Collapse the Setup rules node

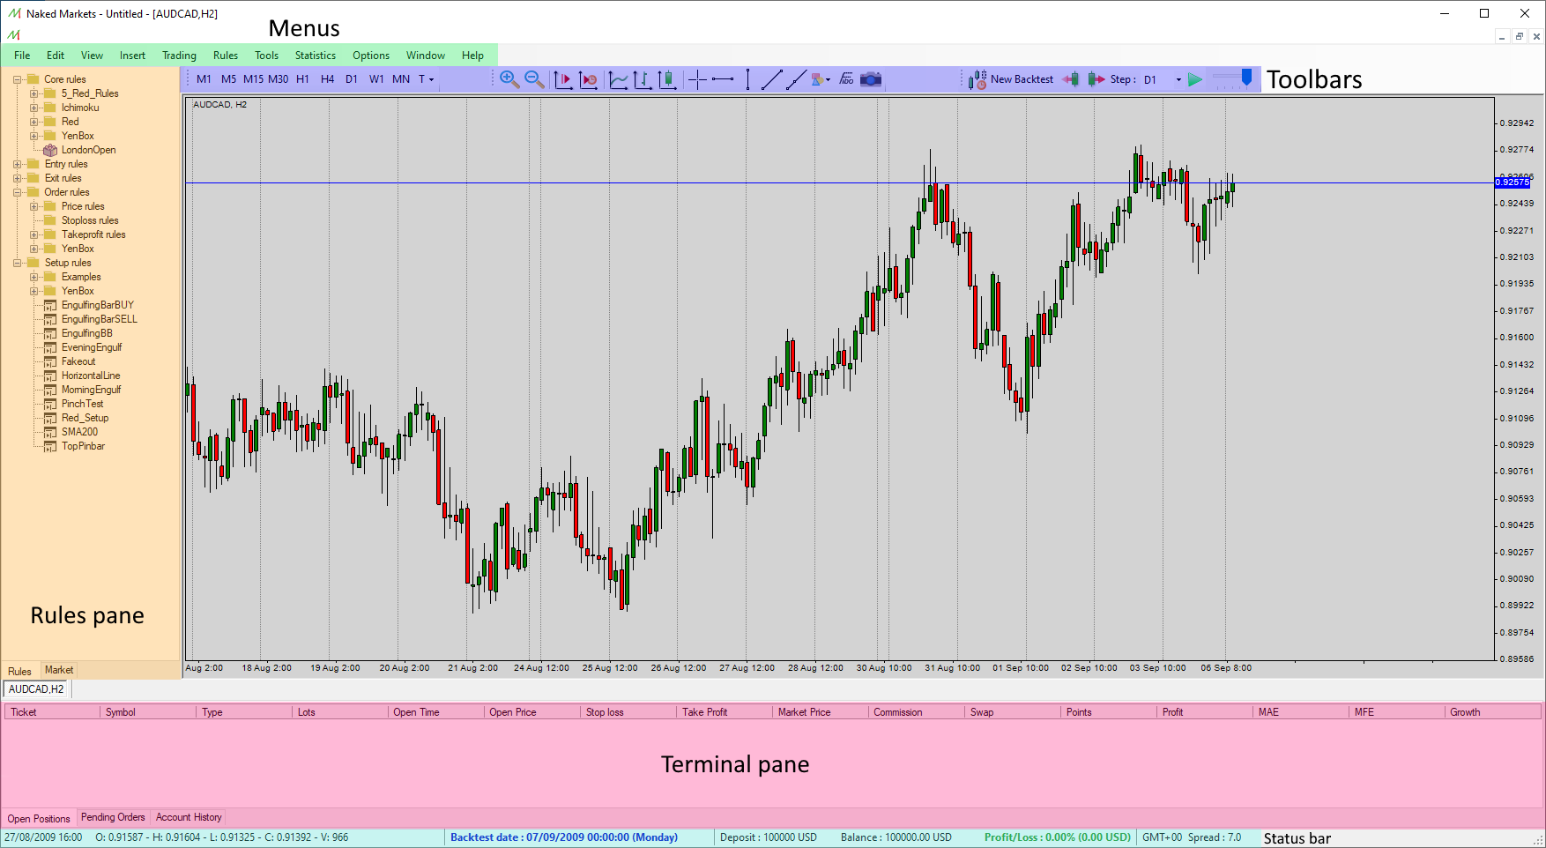click(17, 263)
